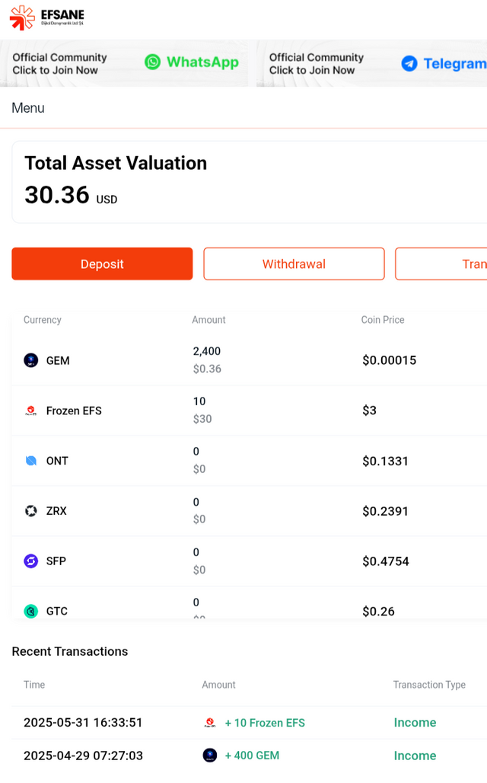Click the GTC coin icon

tap(31, 611)
